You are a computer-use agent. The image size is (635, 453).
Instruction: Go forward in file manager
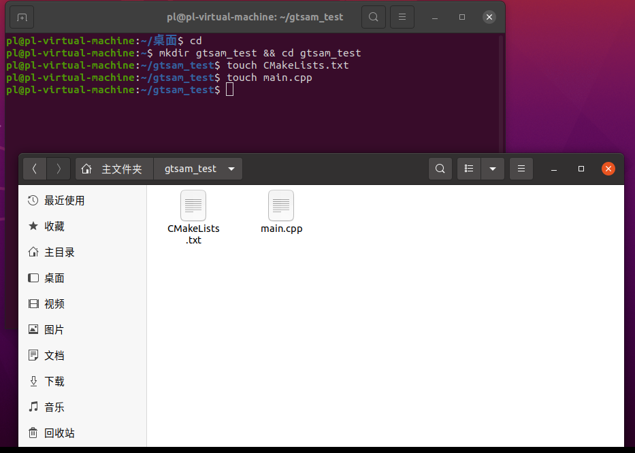click(59, 169)
